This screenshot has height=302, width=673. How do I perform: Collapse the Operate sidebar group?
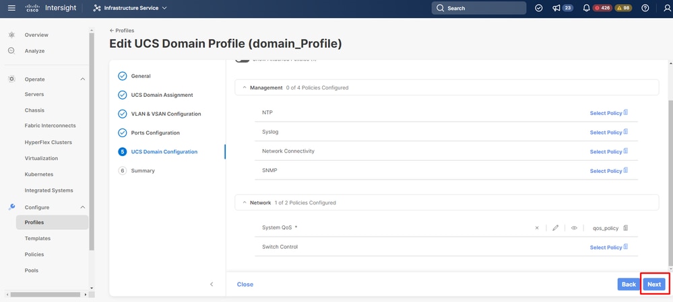click(83, 79)
